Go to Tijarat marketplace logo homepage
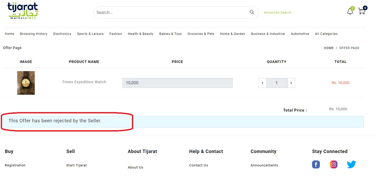This screenshot has width=376, height=184. pyautogui.click(x=23, y=11)
